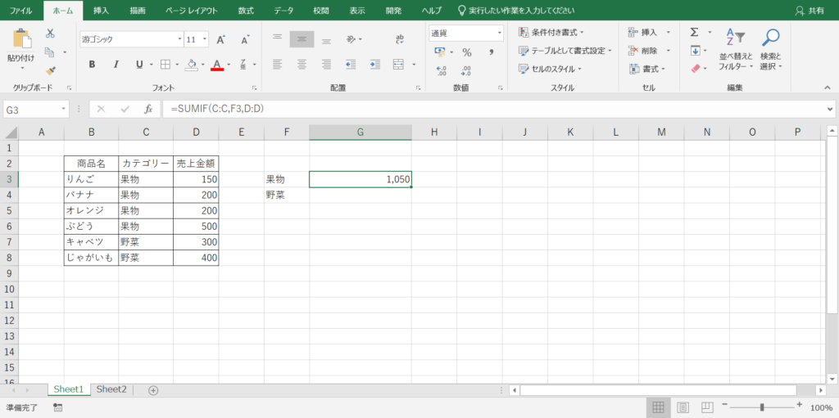Click the font color red A swatch
Screen dimensions: 839x418
pos(216,64)
